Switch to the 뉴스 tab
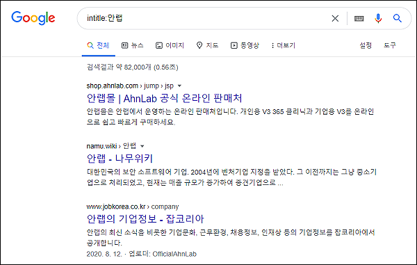Screen dimensions: 417x265 point(133,45)
